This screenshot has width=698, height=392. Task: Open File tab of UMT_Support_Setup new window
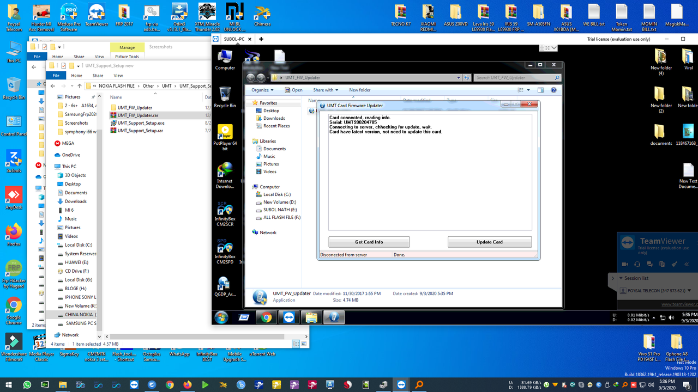[x=56, y=76]
